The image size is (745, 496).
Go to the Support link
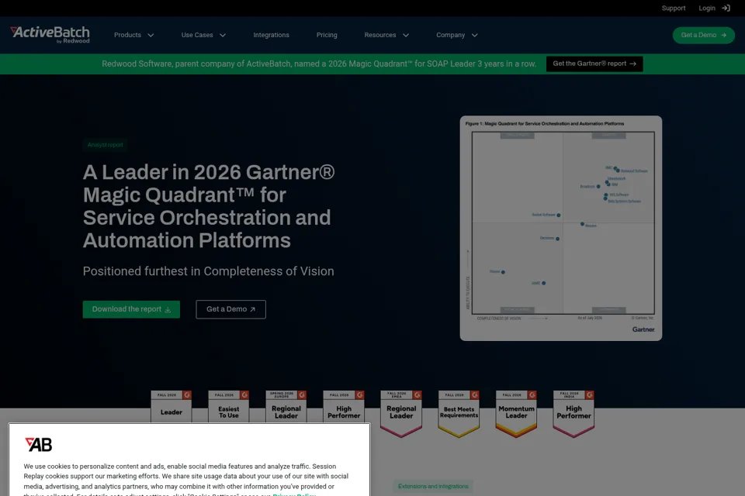coord(674,8)
